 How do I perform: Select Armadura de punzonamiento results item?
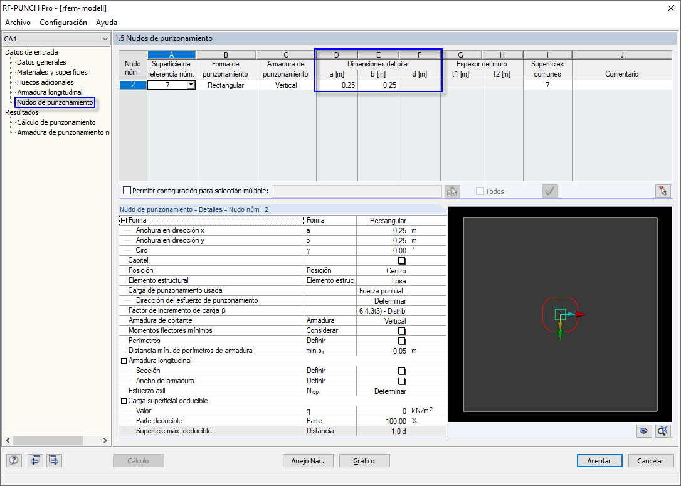[x=63, y=132]
